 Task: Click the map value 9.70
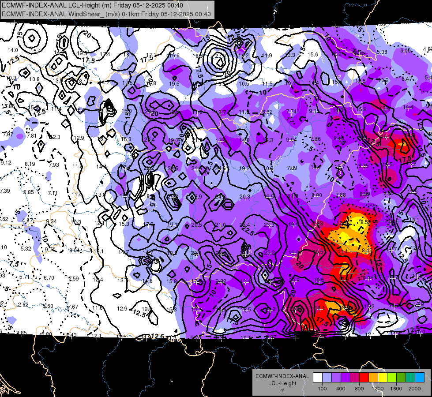tap(50, 249)
